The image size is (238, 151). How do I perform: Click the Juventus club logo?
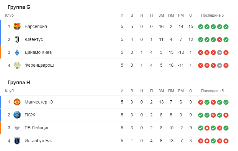coord(17,39)
